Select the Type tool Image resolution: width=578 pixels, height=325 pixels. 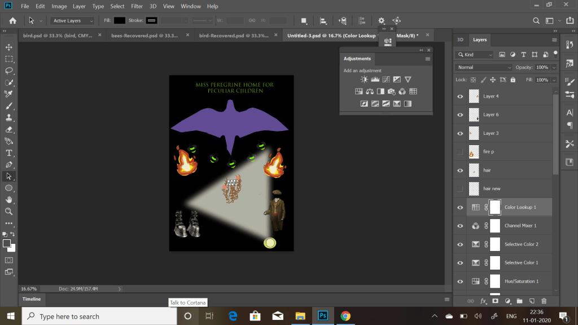click(x=9, y=153)
